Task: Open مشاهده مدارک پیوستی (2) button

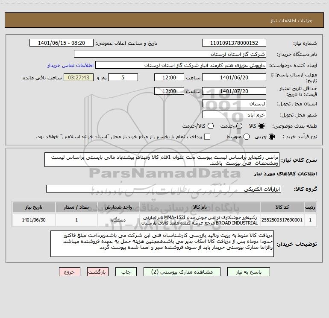Action: pyautogui.click(x=182, y=272)
